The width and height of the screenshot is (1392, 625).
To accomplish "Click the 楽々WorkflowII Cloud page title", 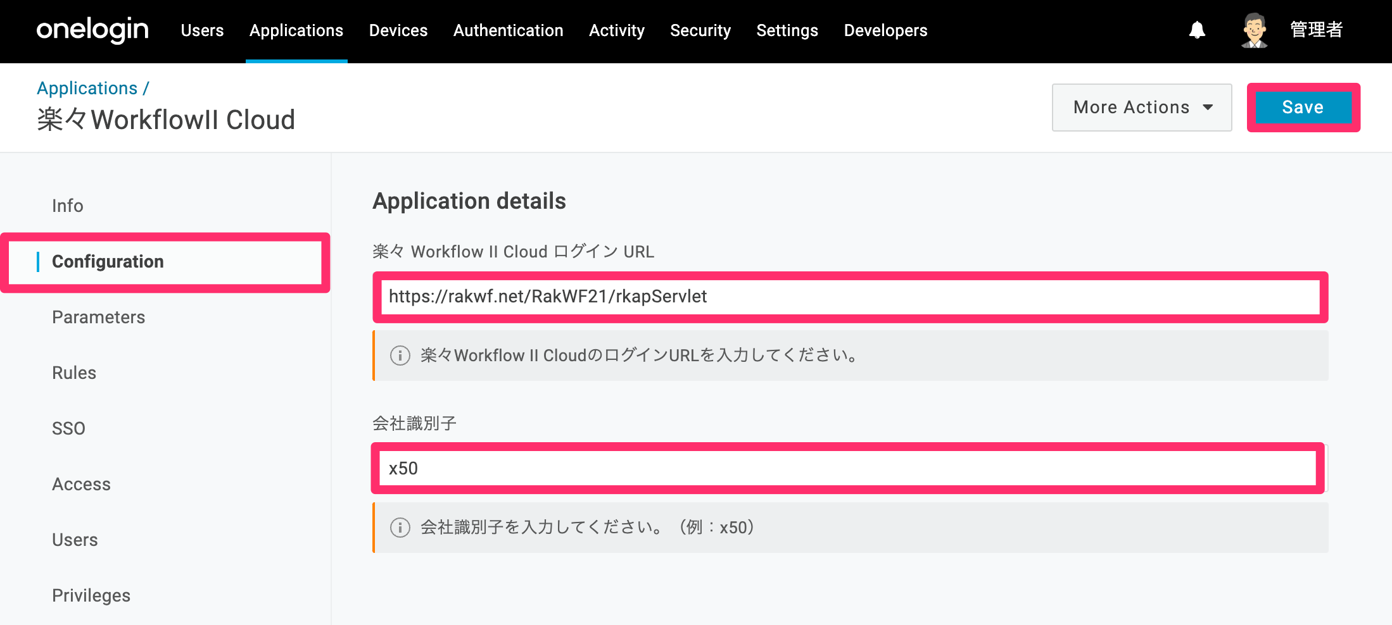I will click(166, 120).
